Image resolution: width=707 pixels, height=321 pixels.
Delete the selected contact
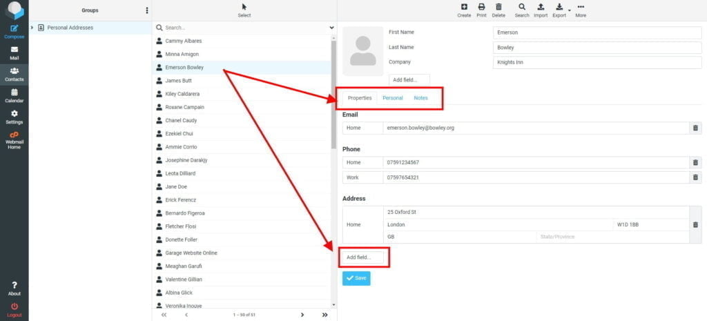click(498, 10)
